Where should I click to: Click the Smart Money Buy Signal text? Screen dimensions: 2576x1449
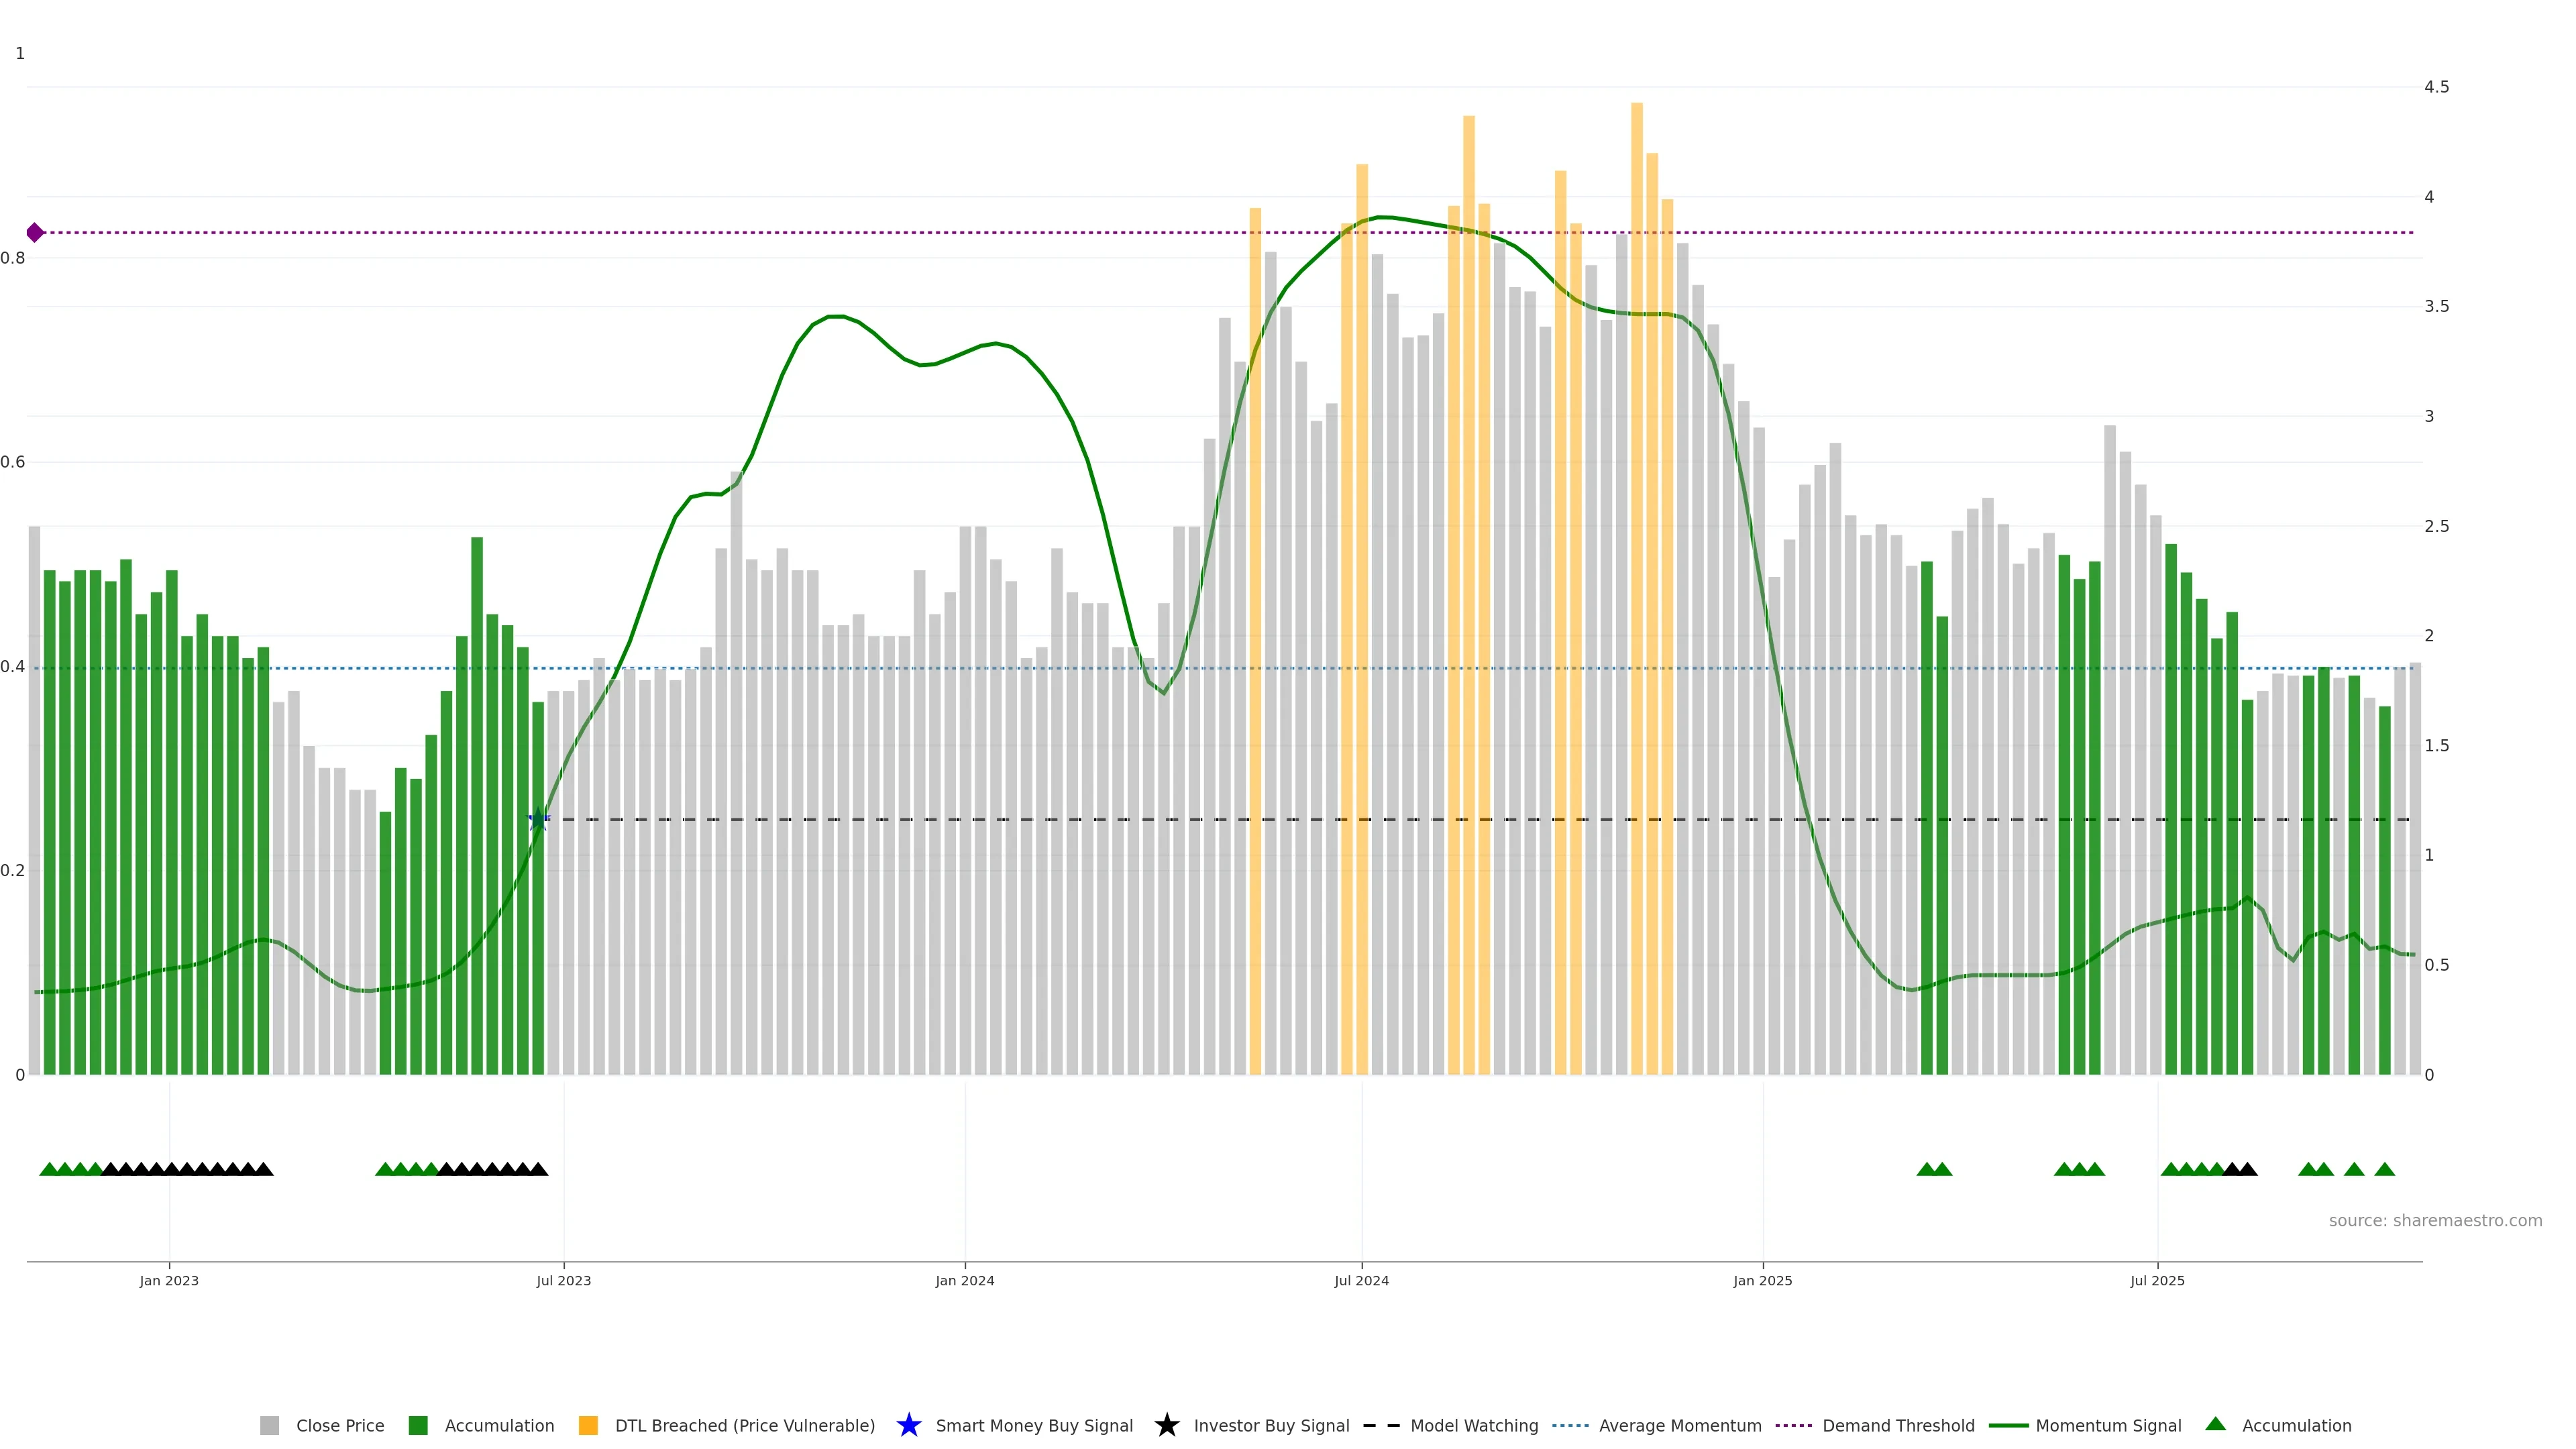[1034, 1425]
